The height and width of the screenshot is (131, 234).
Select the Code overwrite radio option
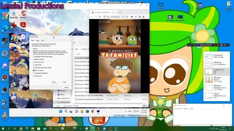pos(38,62)
